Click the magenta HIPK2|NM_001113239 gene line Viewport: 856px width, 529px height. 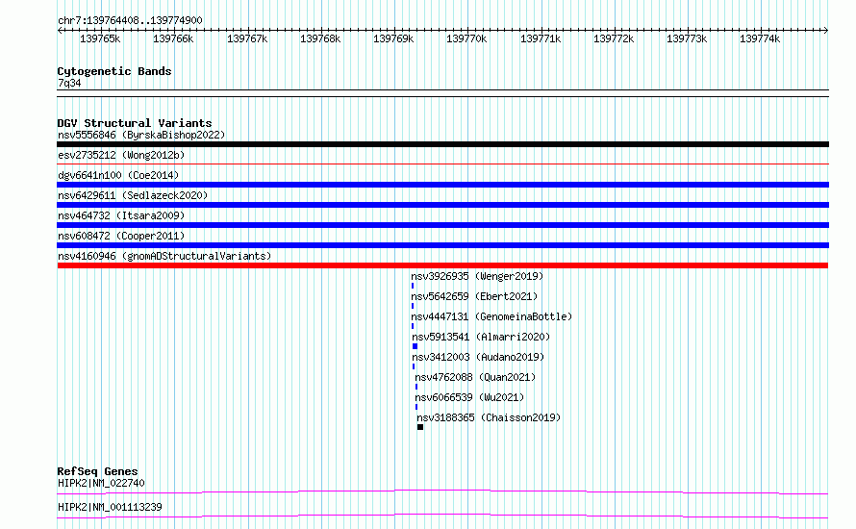(442, 516)
